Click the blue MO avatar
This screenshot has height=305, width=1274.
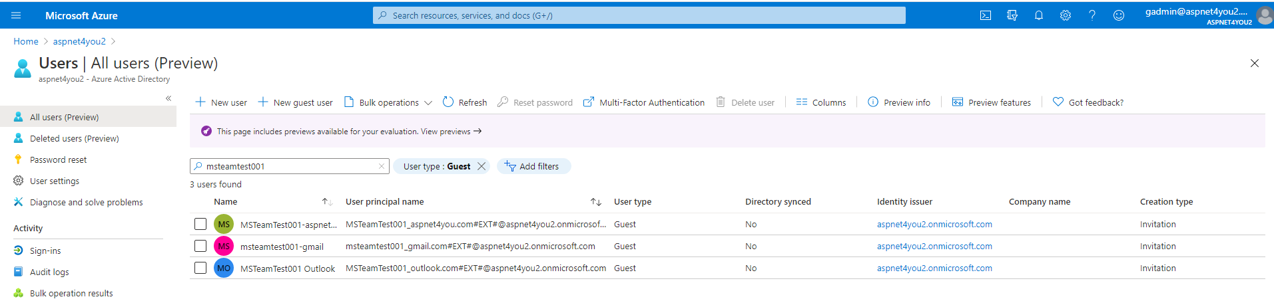tap(224, 268)
